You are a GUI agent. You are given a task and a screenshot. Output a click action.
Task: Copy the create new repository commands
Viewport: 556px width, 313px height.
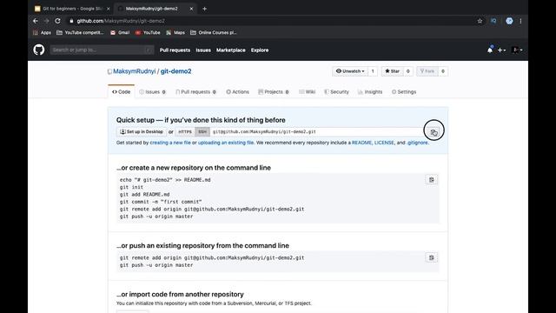pyautogui.click(x=432, y=180)
